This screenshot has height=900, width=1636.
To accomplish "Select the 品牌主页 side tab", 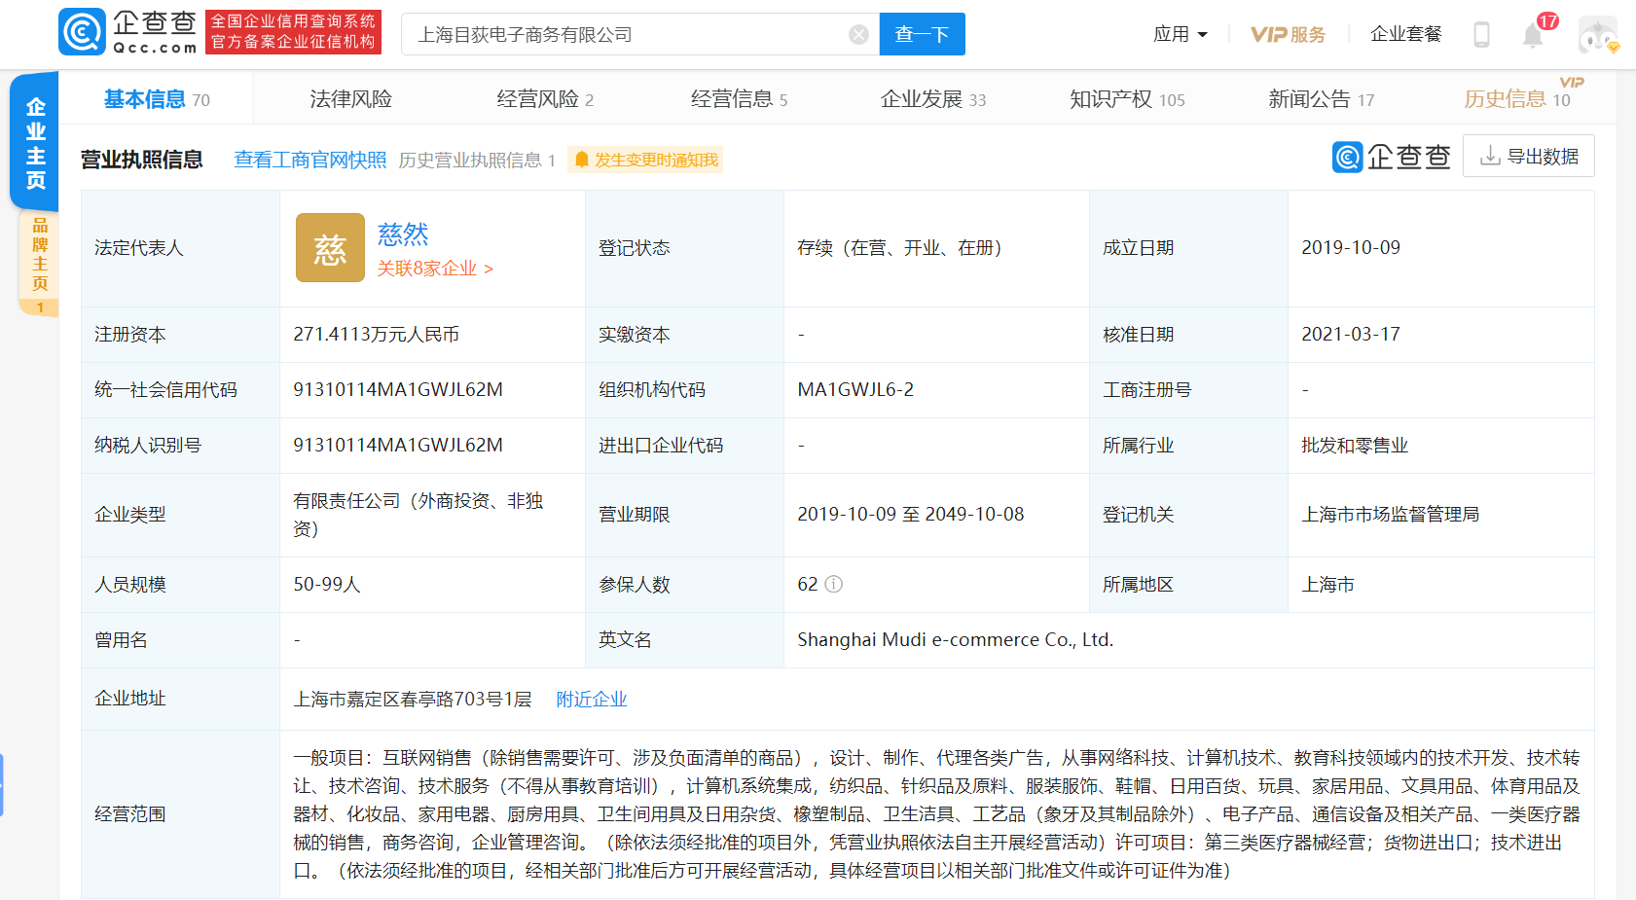I will (39, 263).
